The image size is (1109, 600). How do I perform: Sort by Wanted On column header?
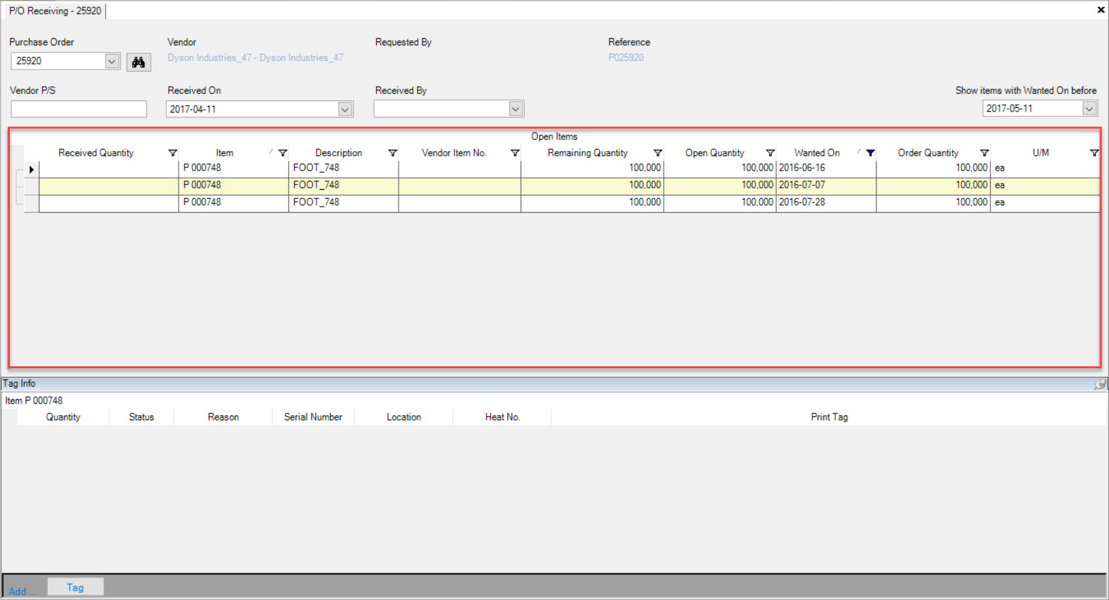[817, 153]
